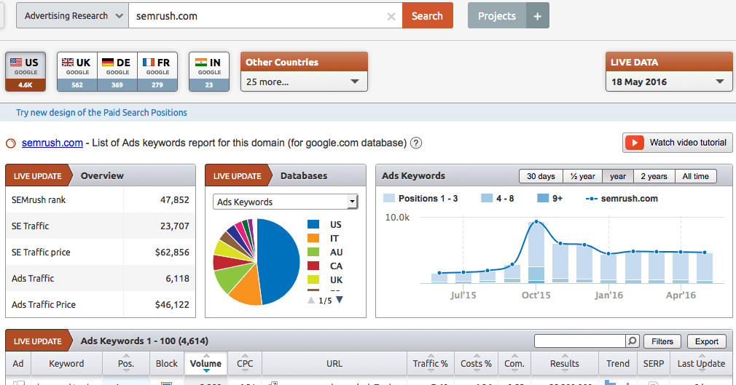Toggle the semrush.com line legend series

[x=622, y=199]
